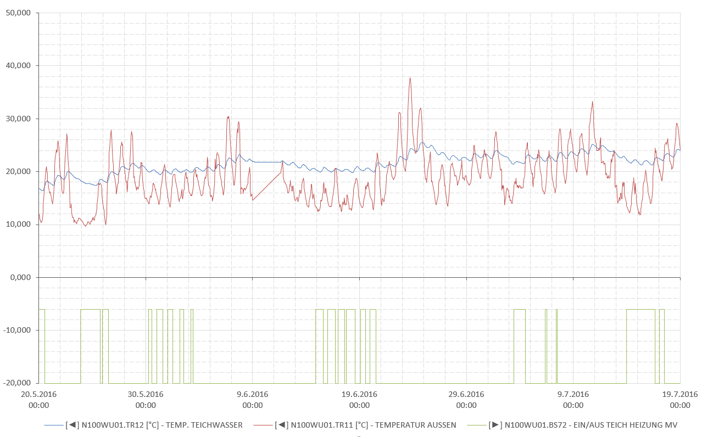Click the 50,000 y-axis label
Viewport: 702px width, 437px height.
coord(18,13)
